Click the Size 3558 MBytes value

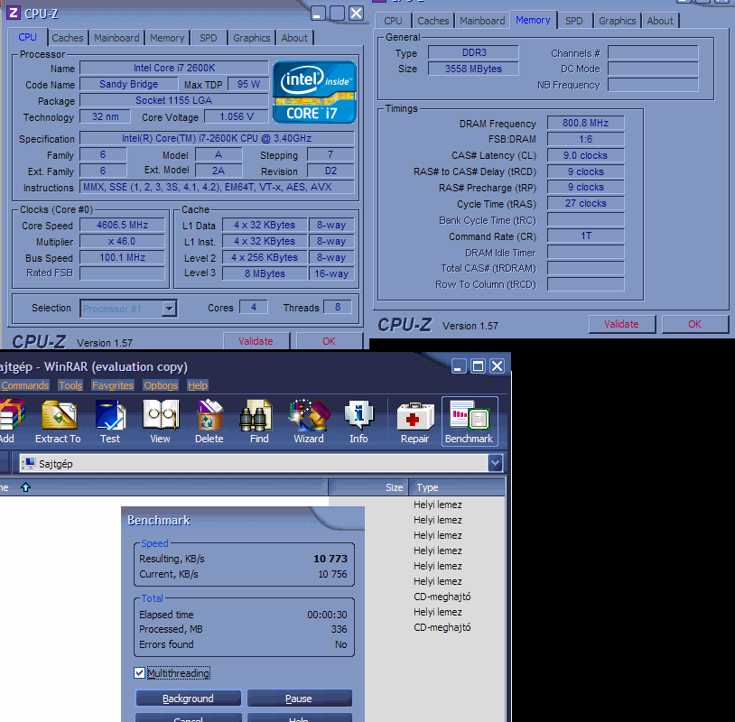point(473,69)
